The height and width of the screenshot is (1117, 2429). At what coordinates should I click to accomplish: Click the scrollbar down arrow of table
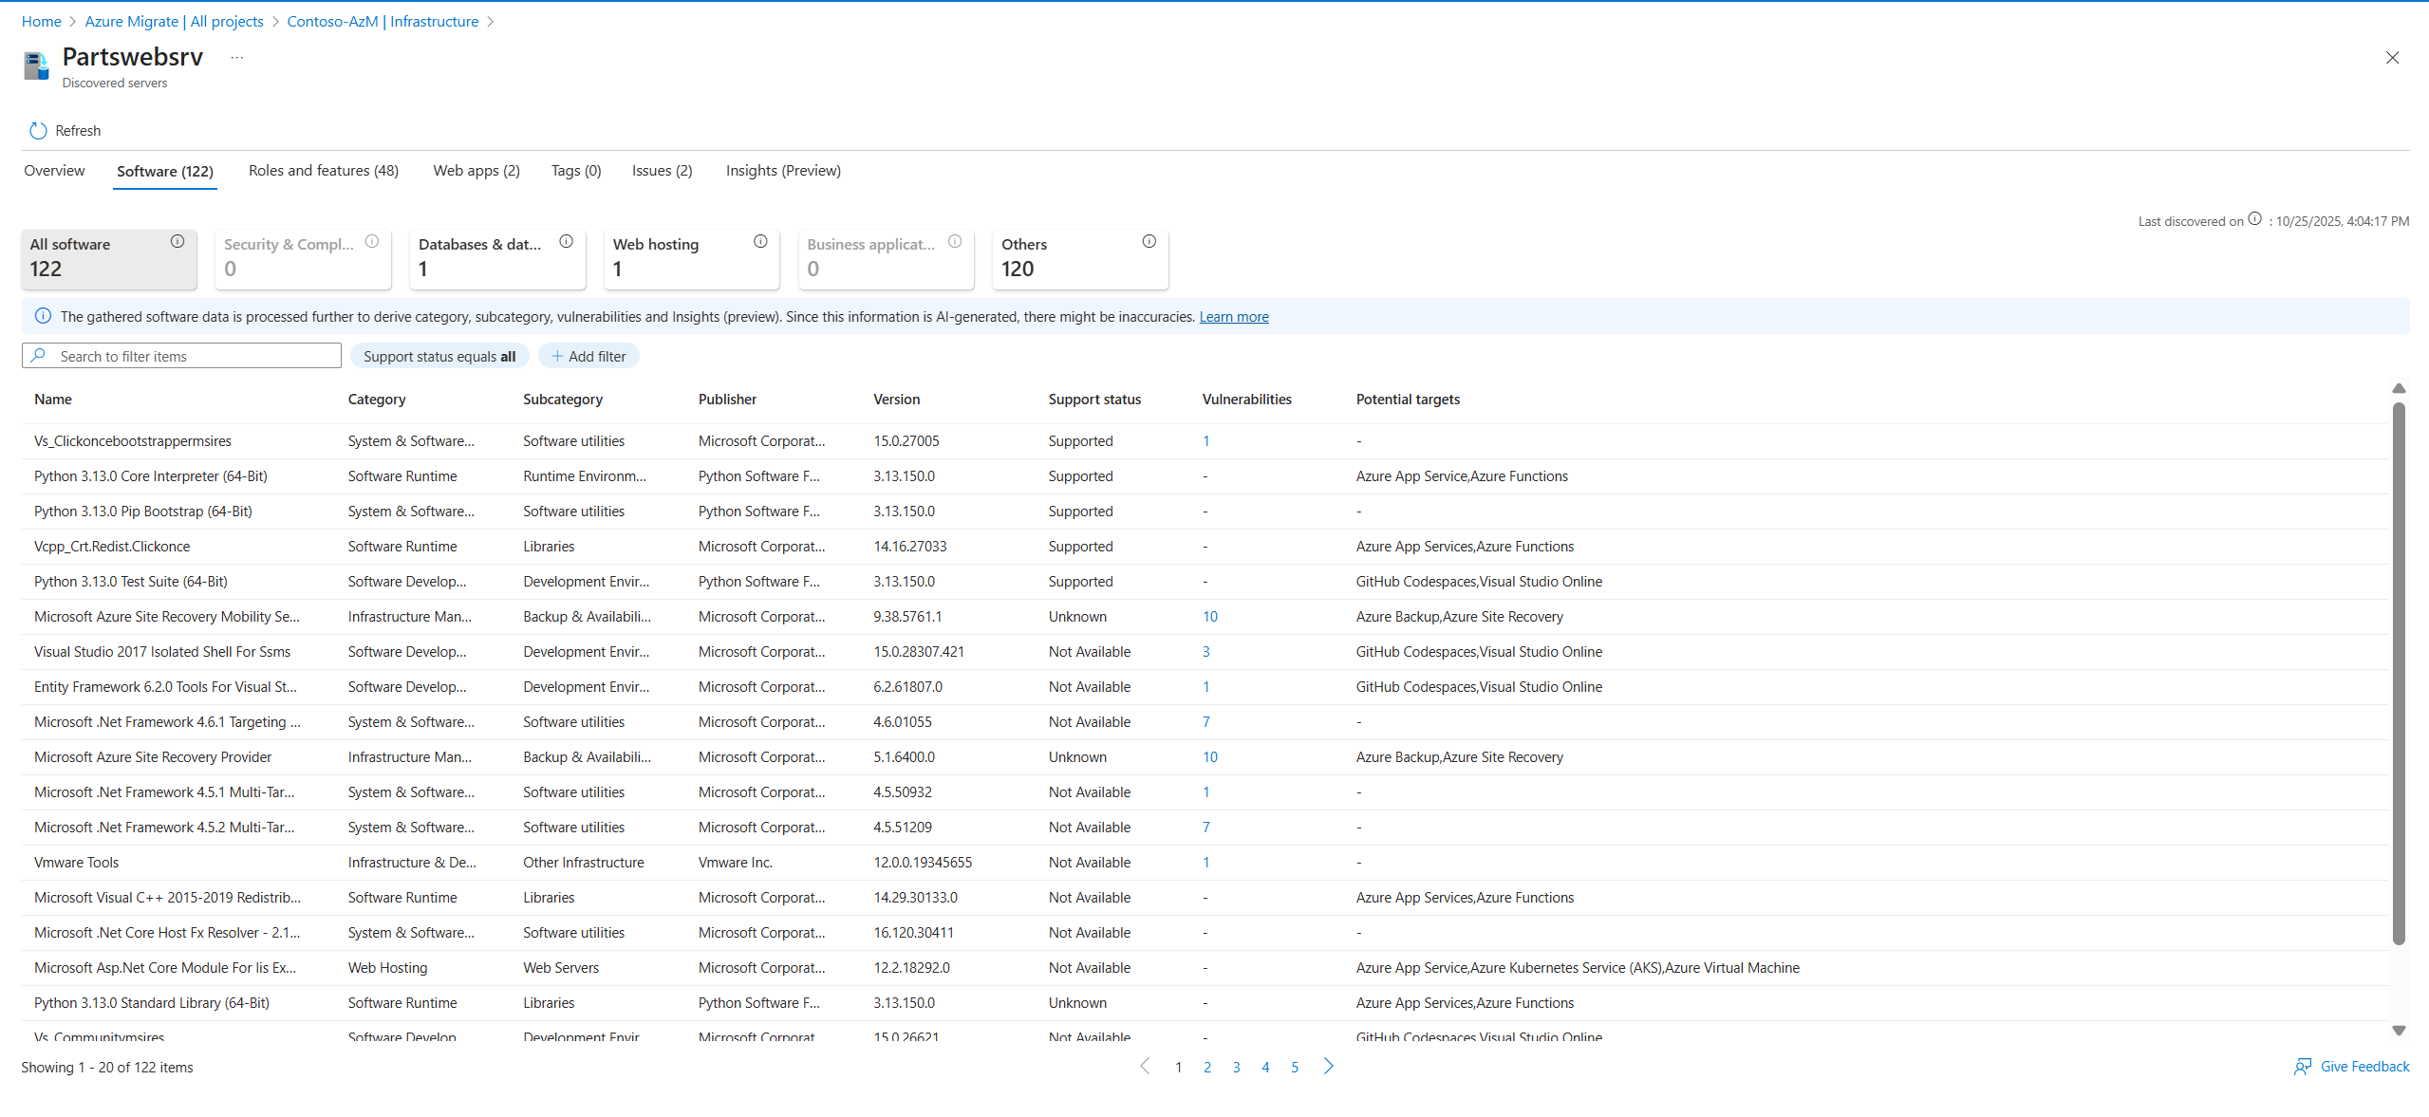pyautogui.click(x=2399, y=1031)
